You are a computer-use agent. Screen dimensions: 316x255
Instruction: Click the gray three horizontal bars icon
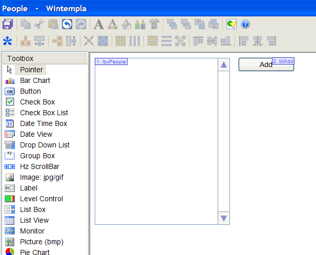tap(166, 41)
